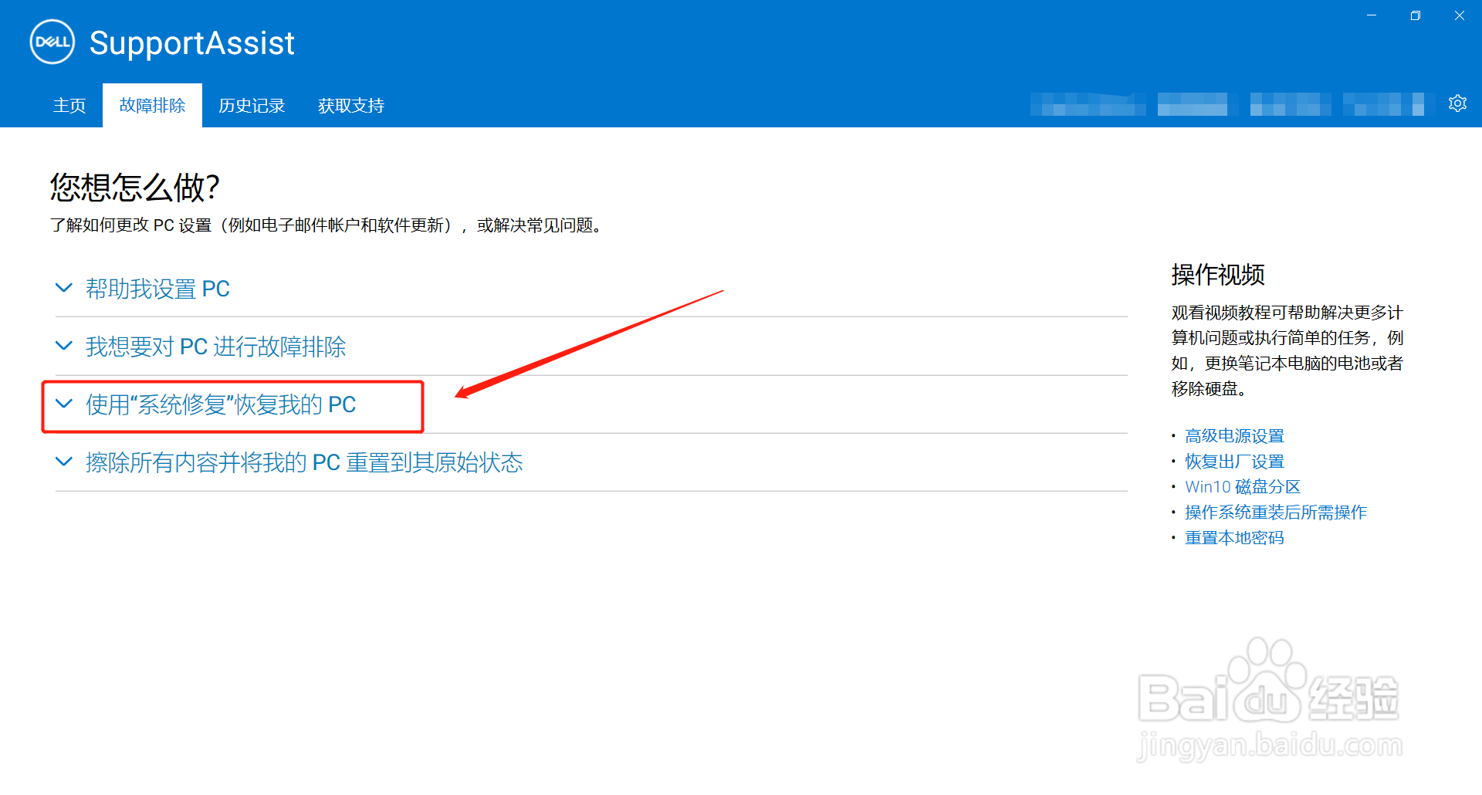1482x795 pixels.
Task: Open the 重置本地密码 video link
Action: click(1234, 538)
